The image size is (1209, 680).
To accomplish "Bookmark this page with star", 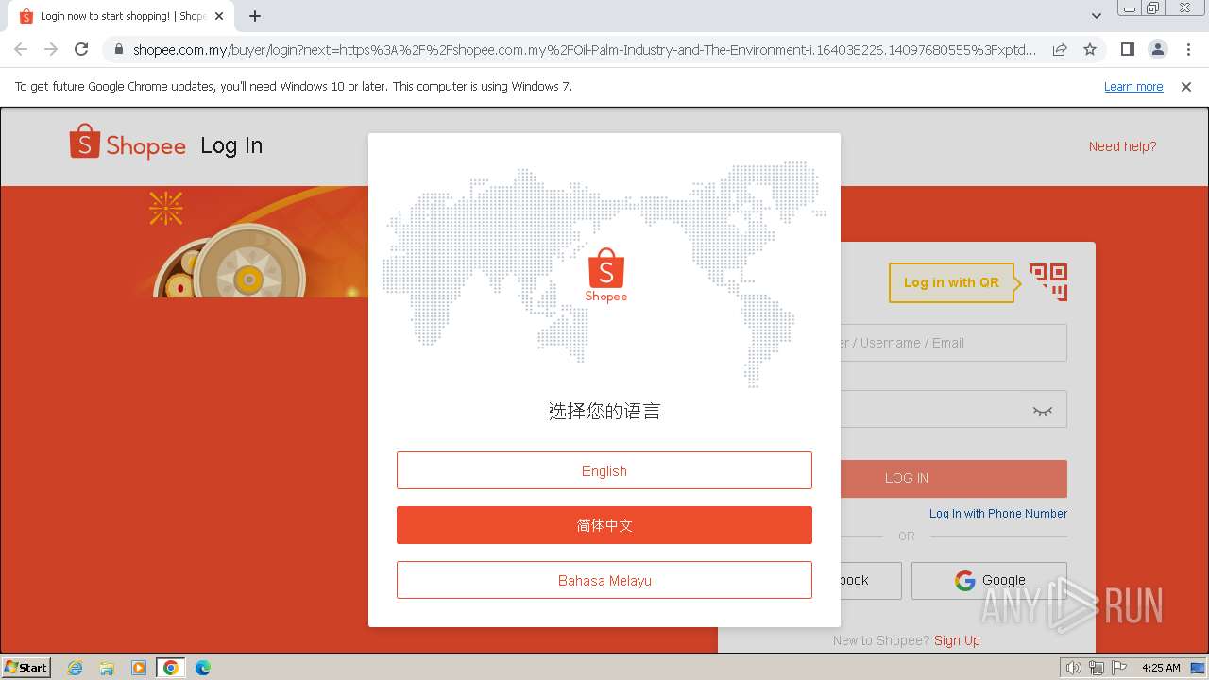I will pyautogui.click(x=1090, y=49).
